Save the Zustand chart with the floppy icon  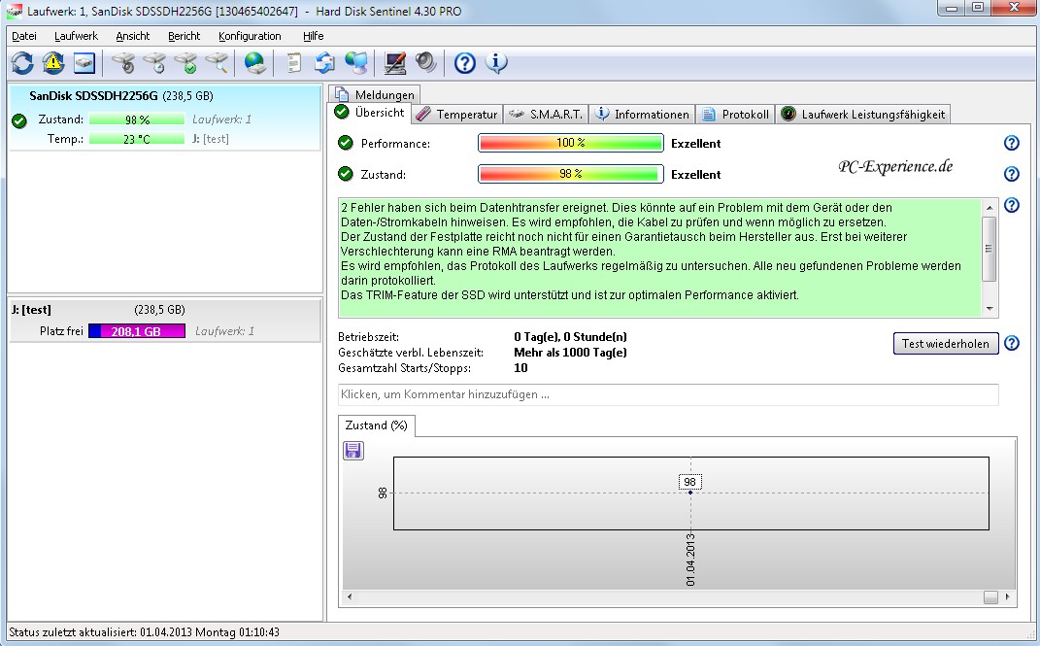(x=352, y=451)
